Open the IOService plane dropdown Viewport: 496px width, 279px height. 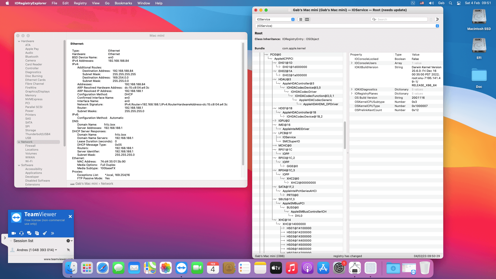[x=275, y=19]
